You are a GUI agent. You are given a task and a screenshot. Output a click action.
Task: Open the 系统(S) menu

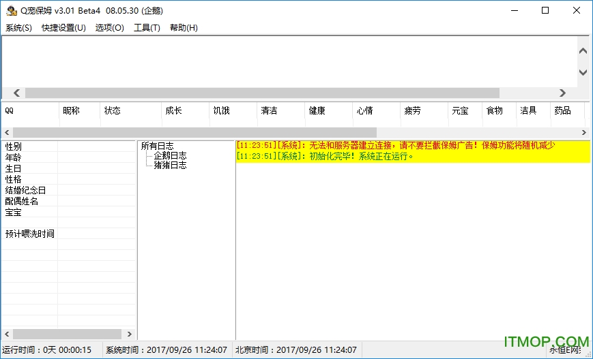tap(18, 28)
